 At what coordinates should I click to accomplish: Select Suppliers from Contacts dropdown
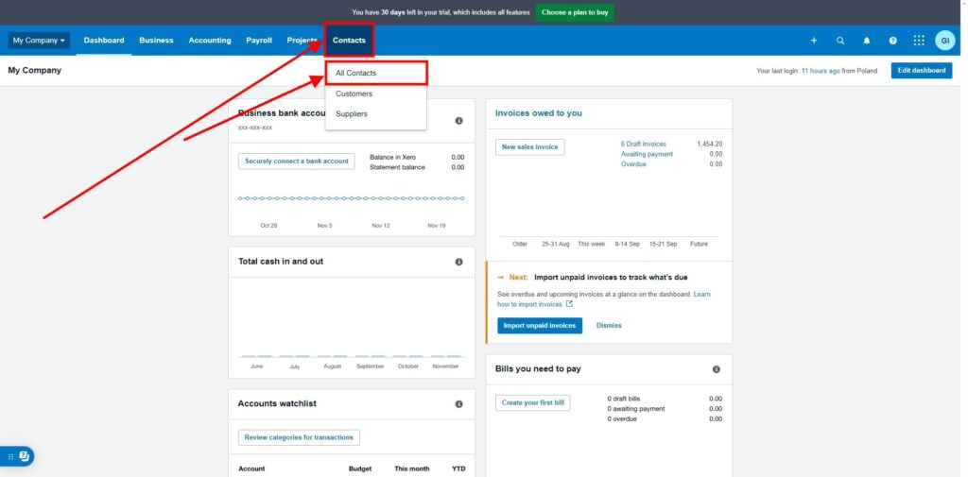coord(375,114)
